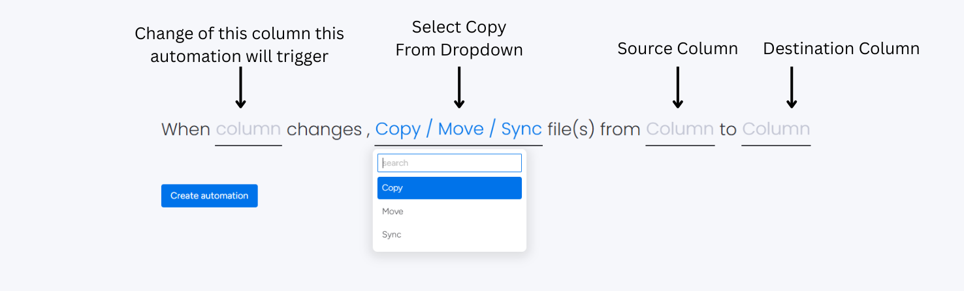Screen dimensions: 964x291
Task: Focus the search field in the dropdown
Action: tap(449, 163)
